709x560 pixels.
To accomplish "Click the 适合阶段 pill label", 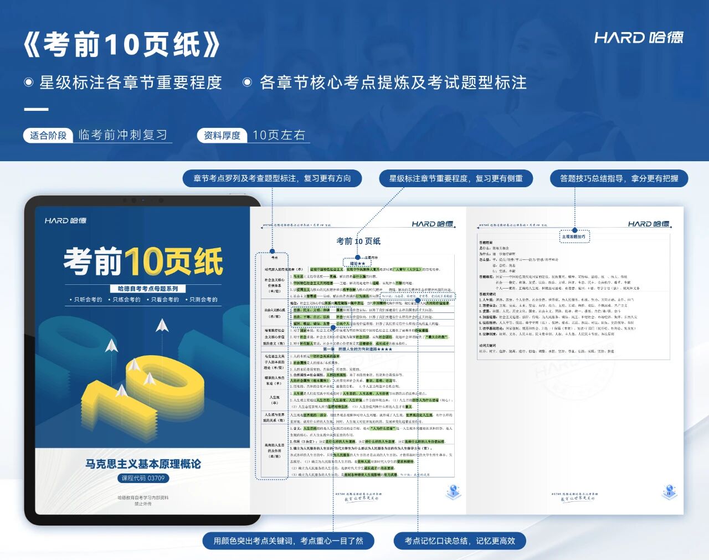I will (48, 135).
